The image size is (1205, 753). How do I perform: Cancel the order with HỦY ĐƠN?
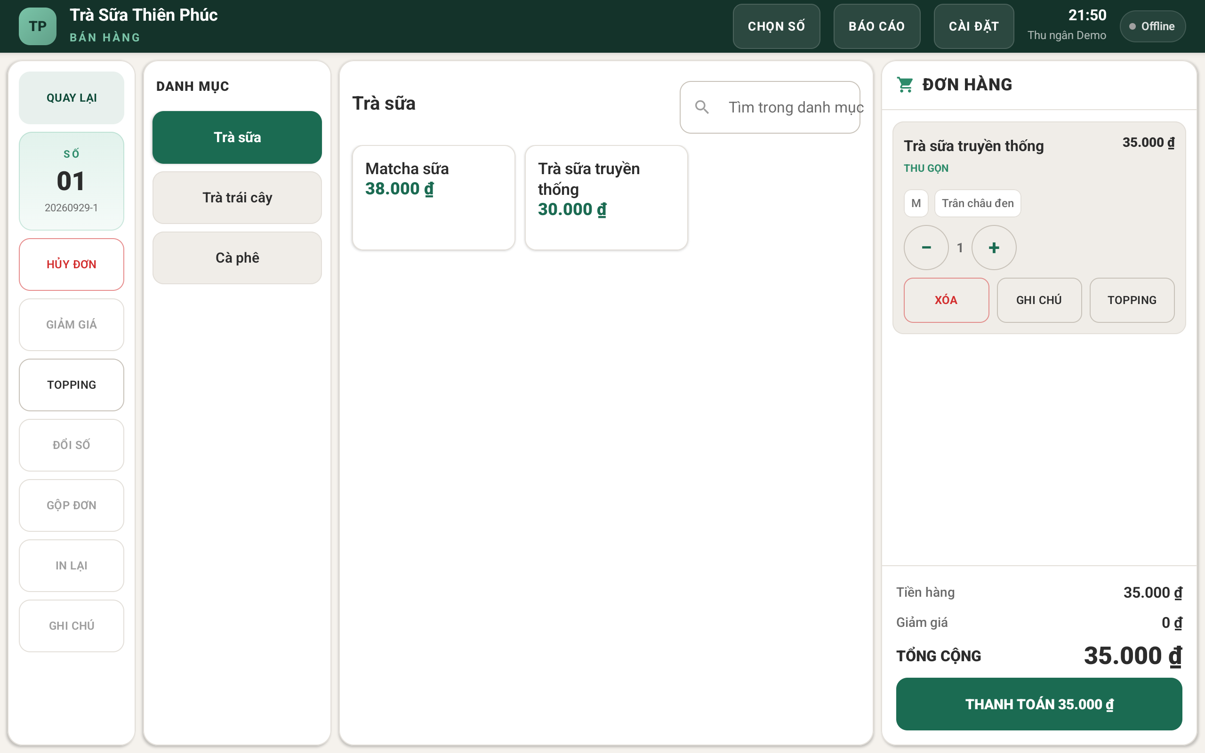72,264
